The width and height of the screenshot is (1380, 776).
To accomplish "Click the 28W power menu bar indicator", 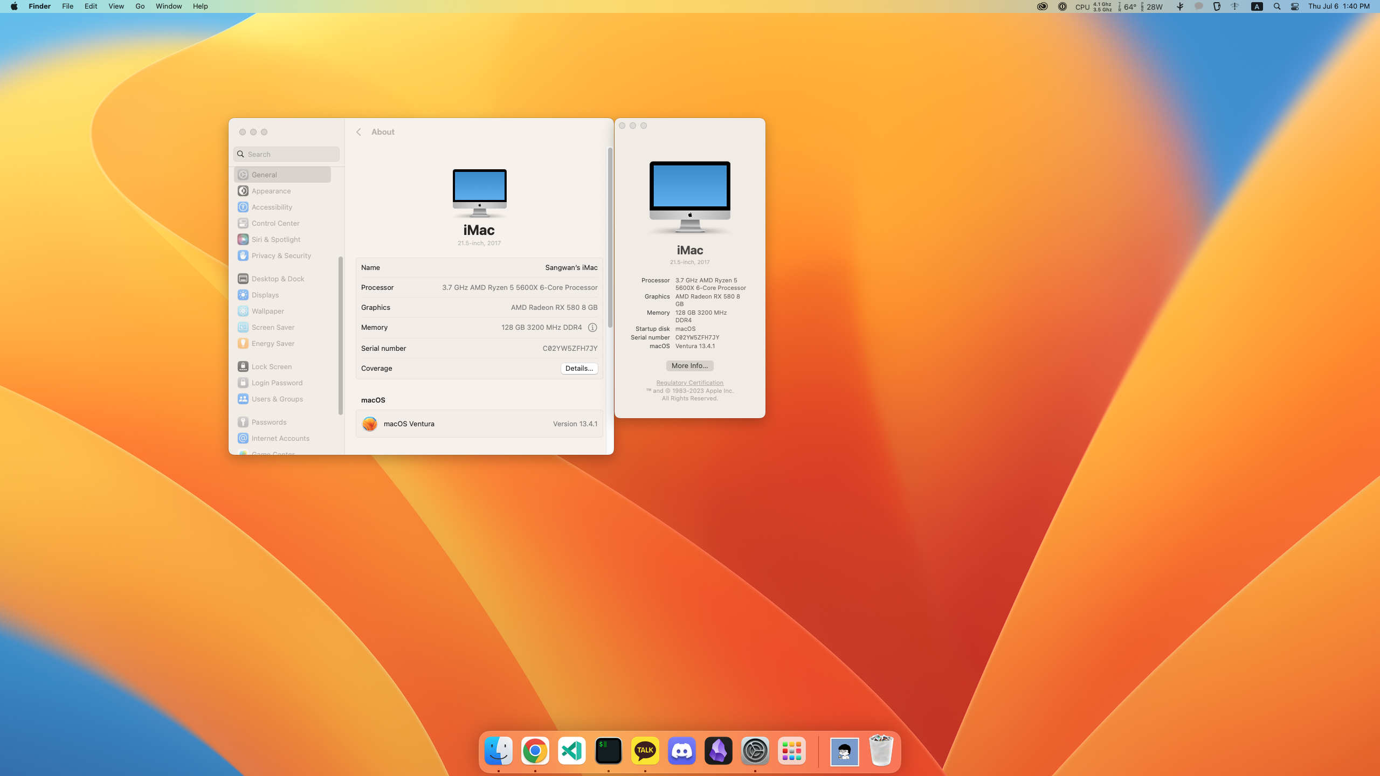I will tap(1151, 6).
